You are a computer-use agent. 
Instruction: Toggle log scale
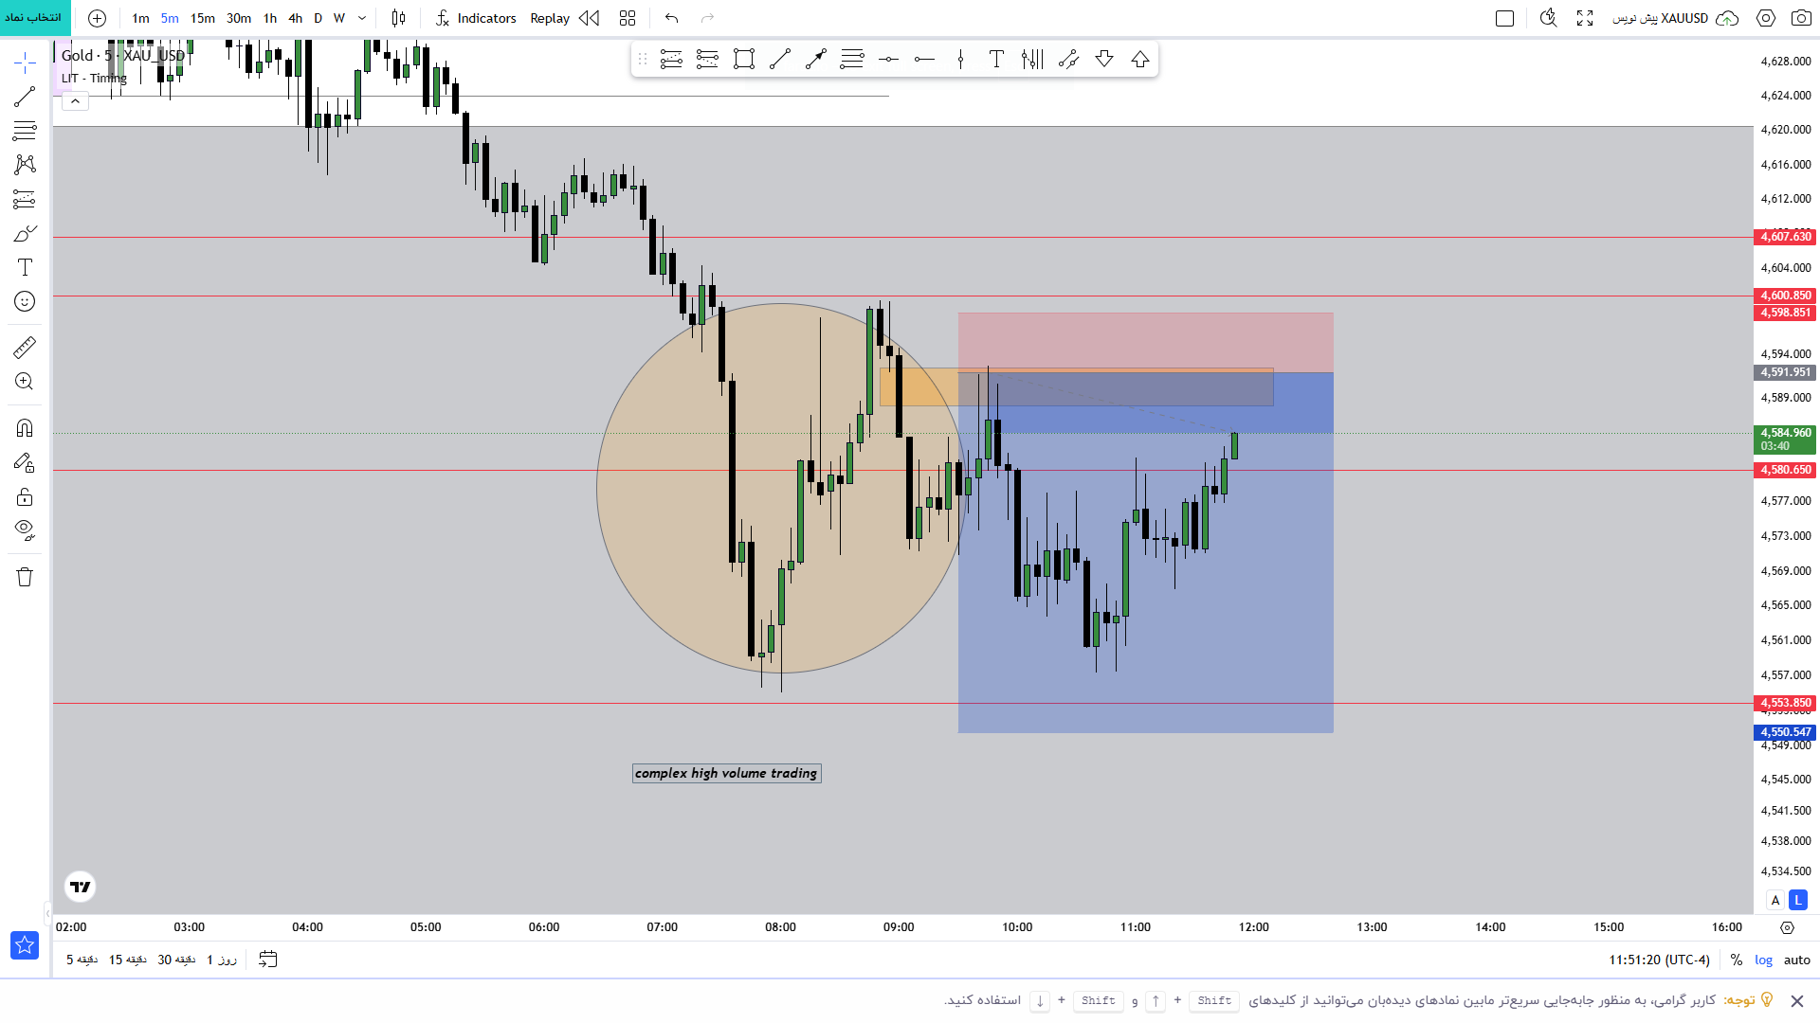point(1763,960)
